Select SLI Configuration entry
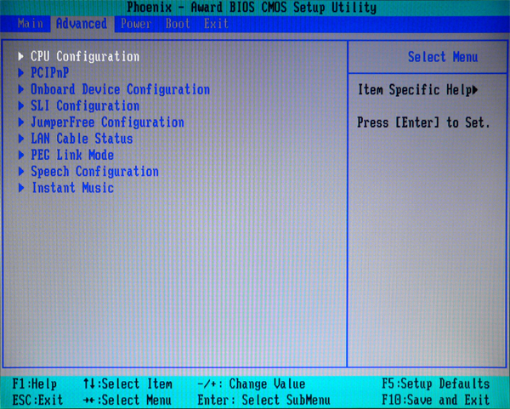 tap(85, 105)
